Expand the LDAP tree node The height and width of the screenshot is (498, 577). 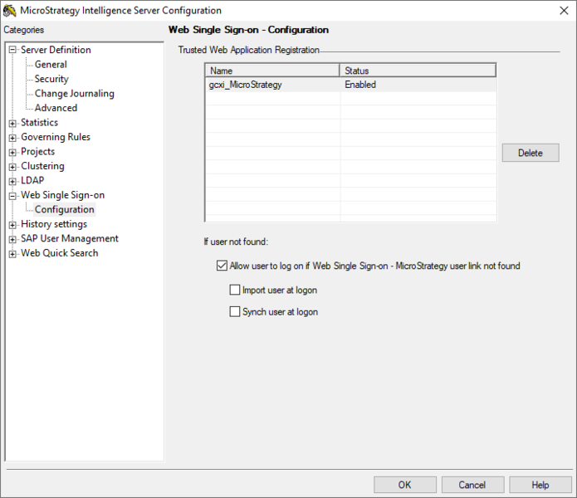click(x=12, y=181)
